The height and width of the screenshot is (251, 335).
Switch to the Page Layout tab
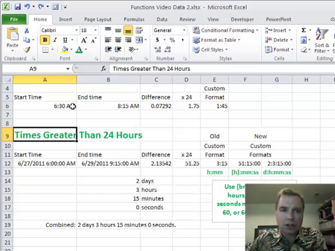tap(98, 20)
